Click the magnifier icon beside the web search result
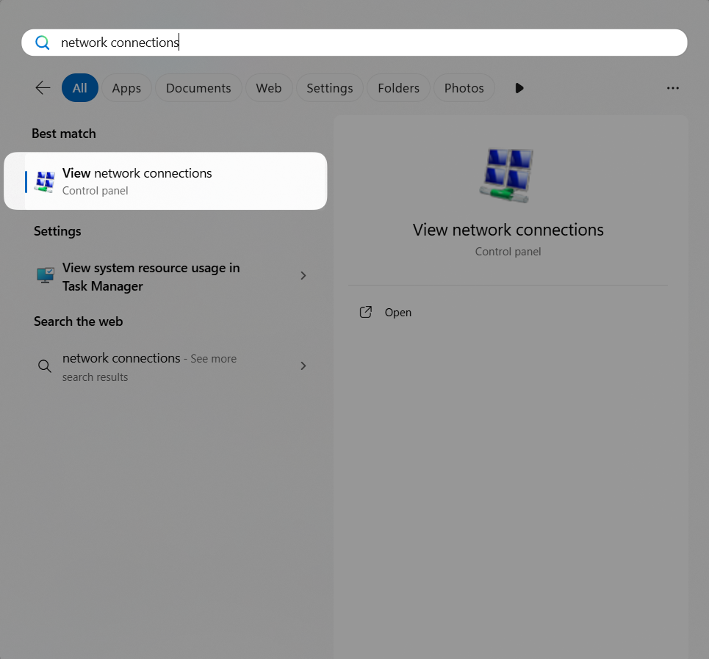Image resolution: width=709 pixels, height=659 pixels. 45,366
